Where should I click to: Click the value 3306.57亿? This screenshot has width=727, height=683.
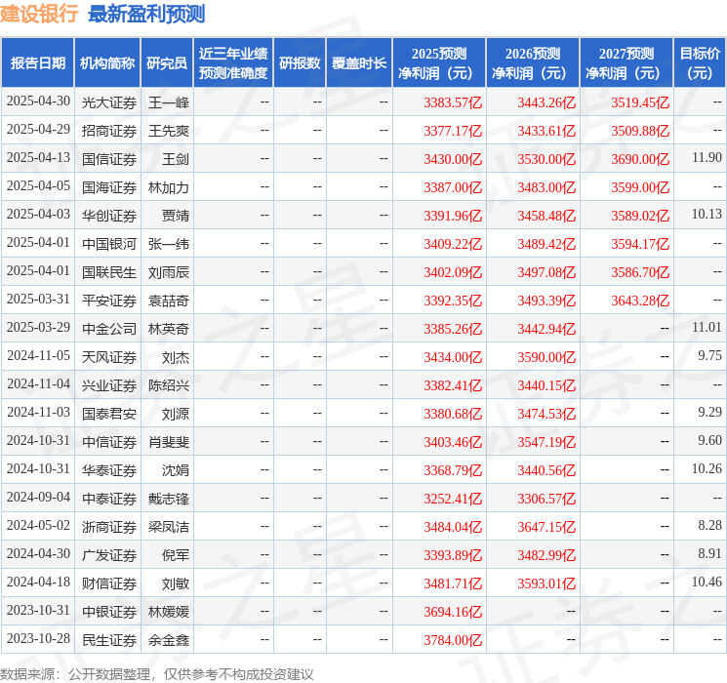pos(546,499)
